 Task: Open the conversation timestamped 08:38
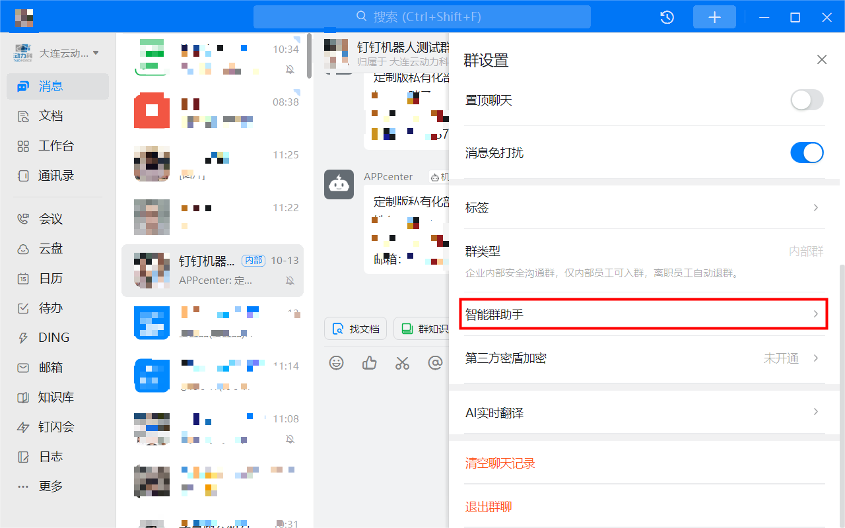pos(213,112)
